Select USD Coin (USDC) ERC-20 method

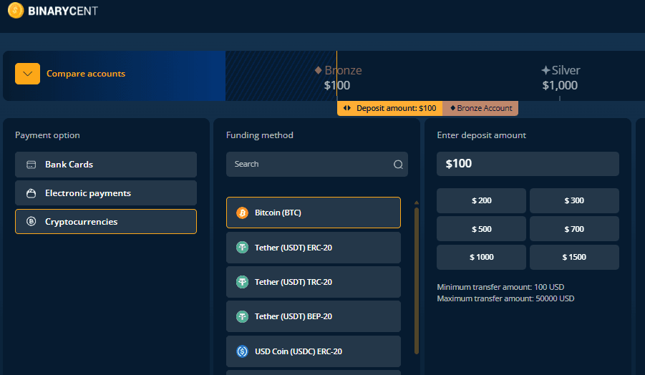[314, 351]
